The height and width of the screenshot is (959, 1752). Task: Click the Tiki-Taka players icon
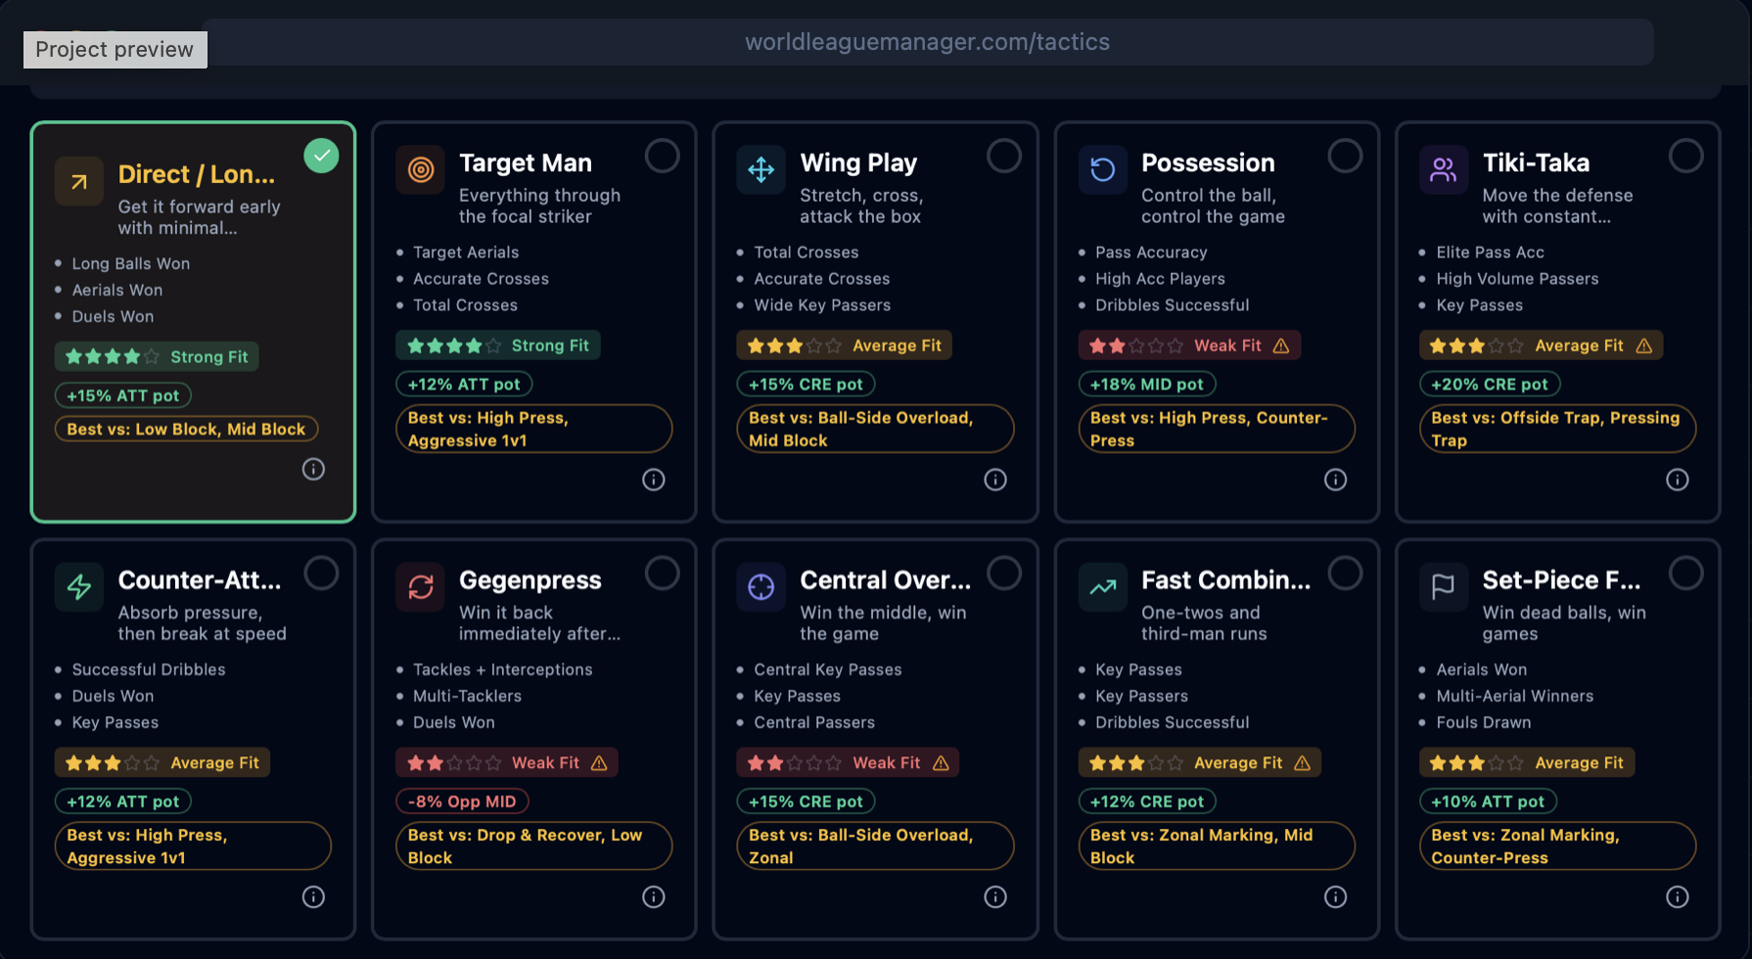pyautogui.click(x=1443, y=170)
